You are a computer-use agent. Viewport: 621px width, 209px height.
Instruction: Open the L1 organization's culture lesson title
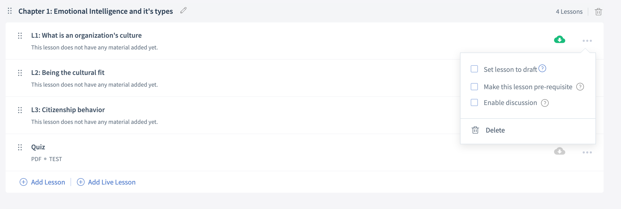(86, 35)
